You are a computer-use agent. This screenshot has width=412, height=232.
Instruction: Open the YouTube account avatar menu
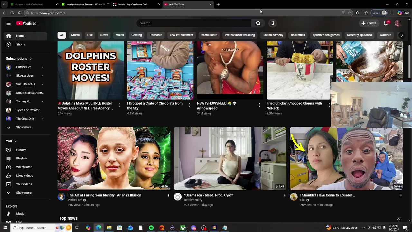tap(398, 23)
